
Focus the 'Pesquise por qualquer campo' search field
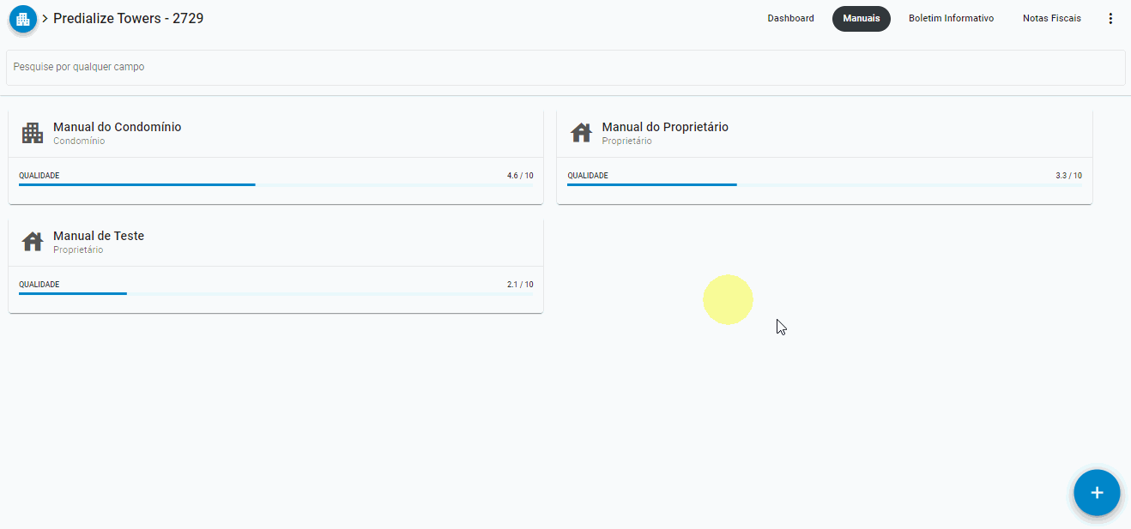(565, 67)
